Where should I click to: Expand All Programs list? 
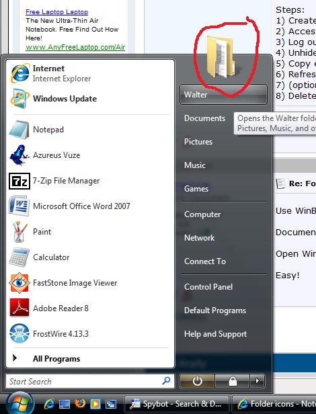(90, 359)
